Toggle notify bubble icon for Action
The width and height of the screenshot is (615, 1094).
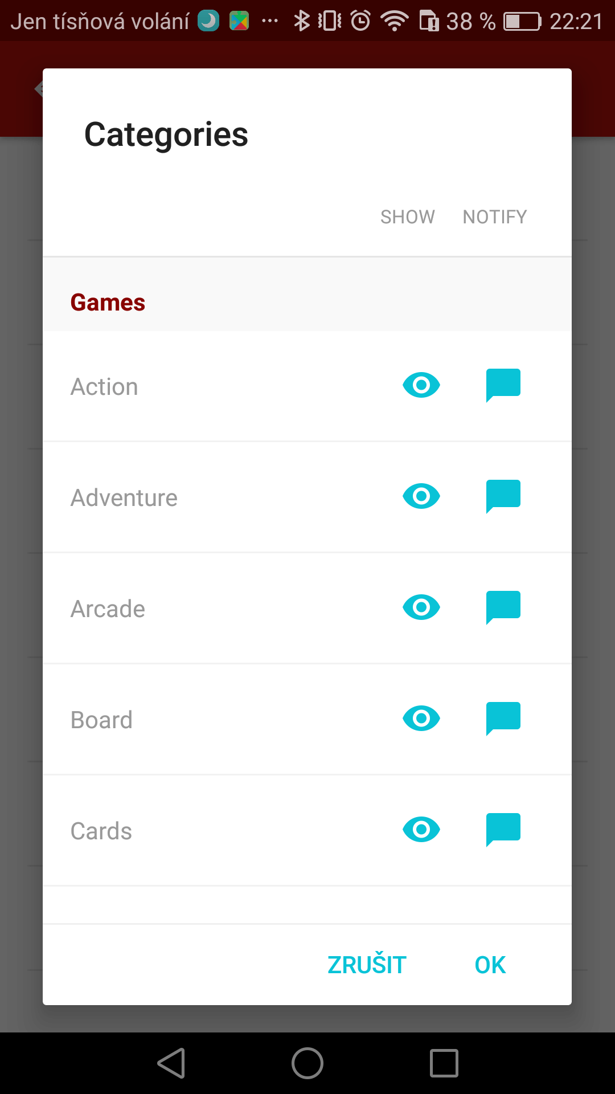point(503,386)
